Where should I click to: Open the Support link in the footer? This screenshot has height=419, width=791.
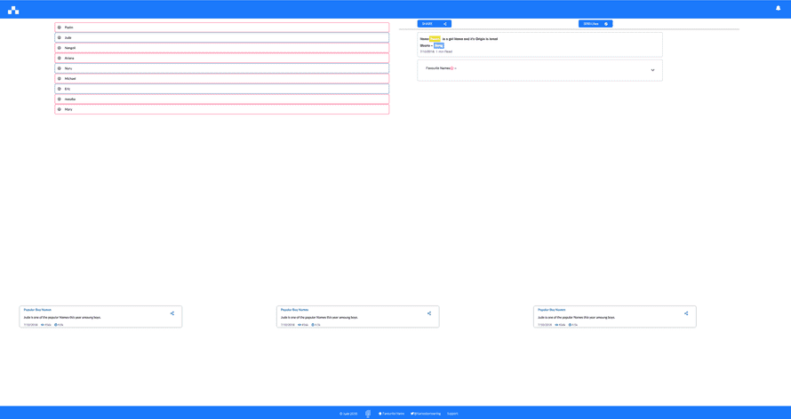point(452,414)
